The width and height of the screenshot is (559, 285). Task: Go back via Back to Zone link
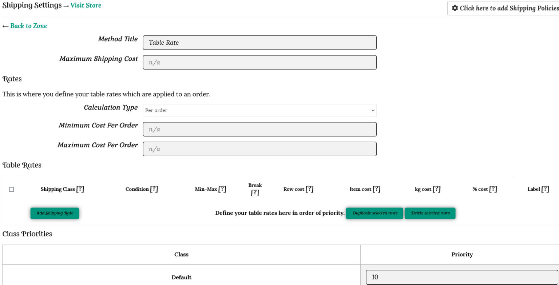point(28,26)
